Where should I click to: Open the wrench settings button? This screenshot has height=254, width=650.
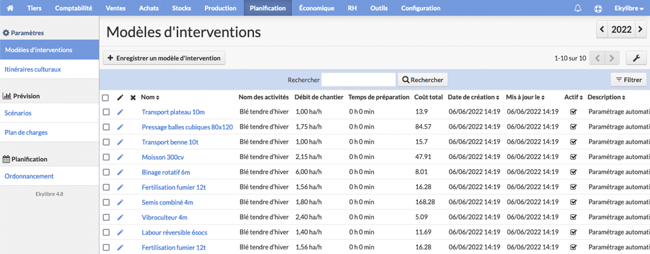coord(636,58)
